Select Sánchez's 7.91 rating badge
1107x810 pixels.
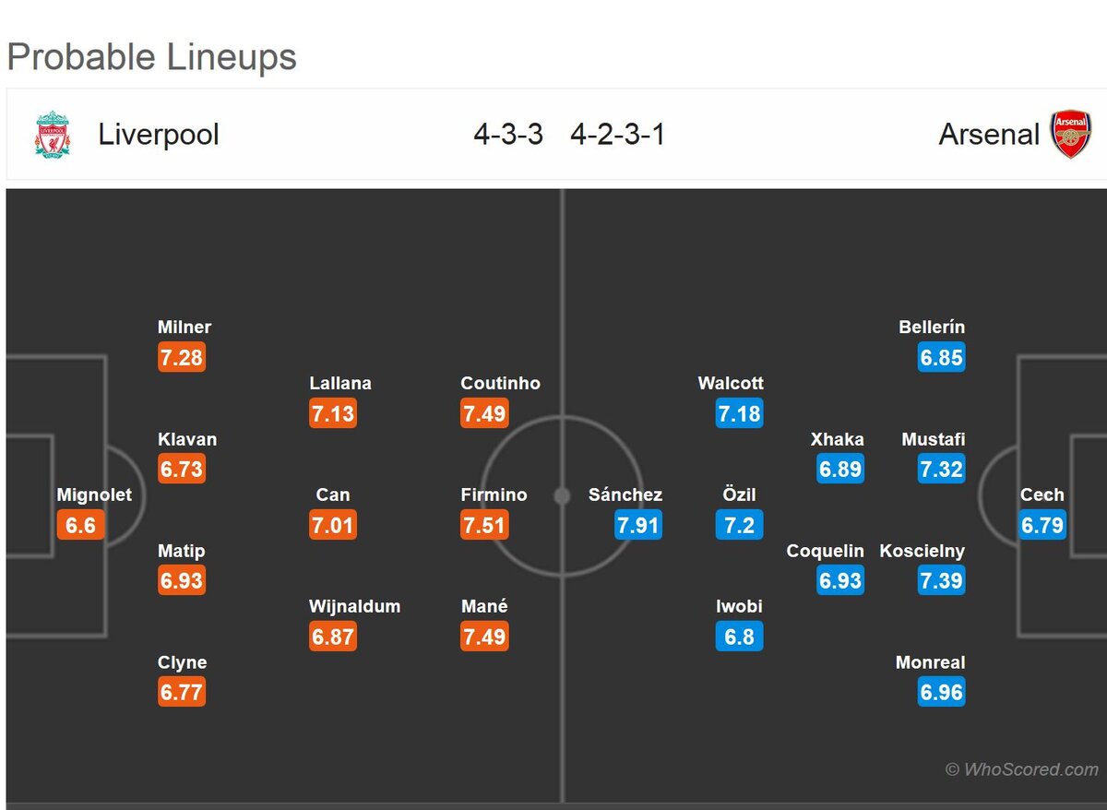tap(638, 525)
